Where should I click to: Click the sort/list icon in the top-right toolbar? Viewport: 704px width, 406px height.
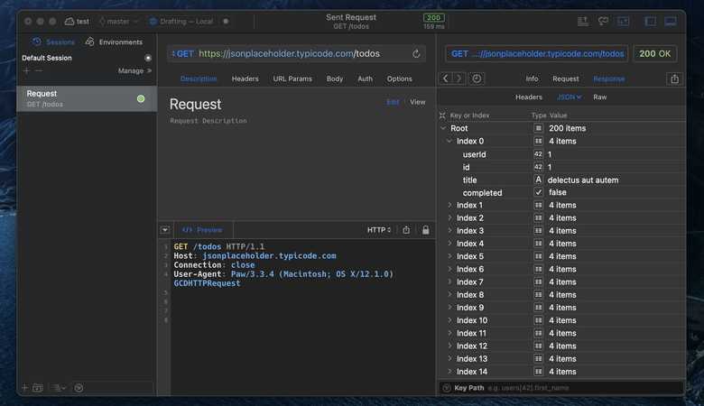pos(583,21)
